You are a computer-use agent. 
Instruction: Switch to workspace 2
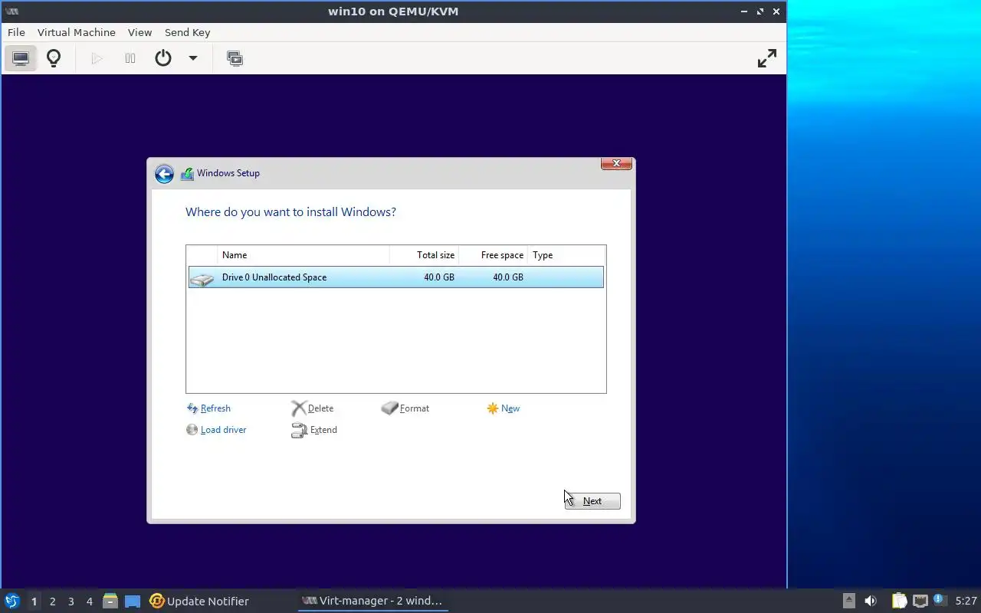point(53,602)
